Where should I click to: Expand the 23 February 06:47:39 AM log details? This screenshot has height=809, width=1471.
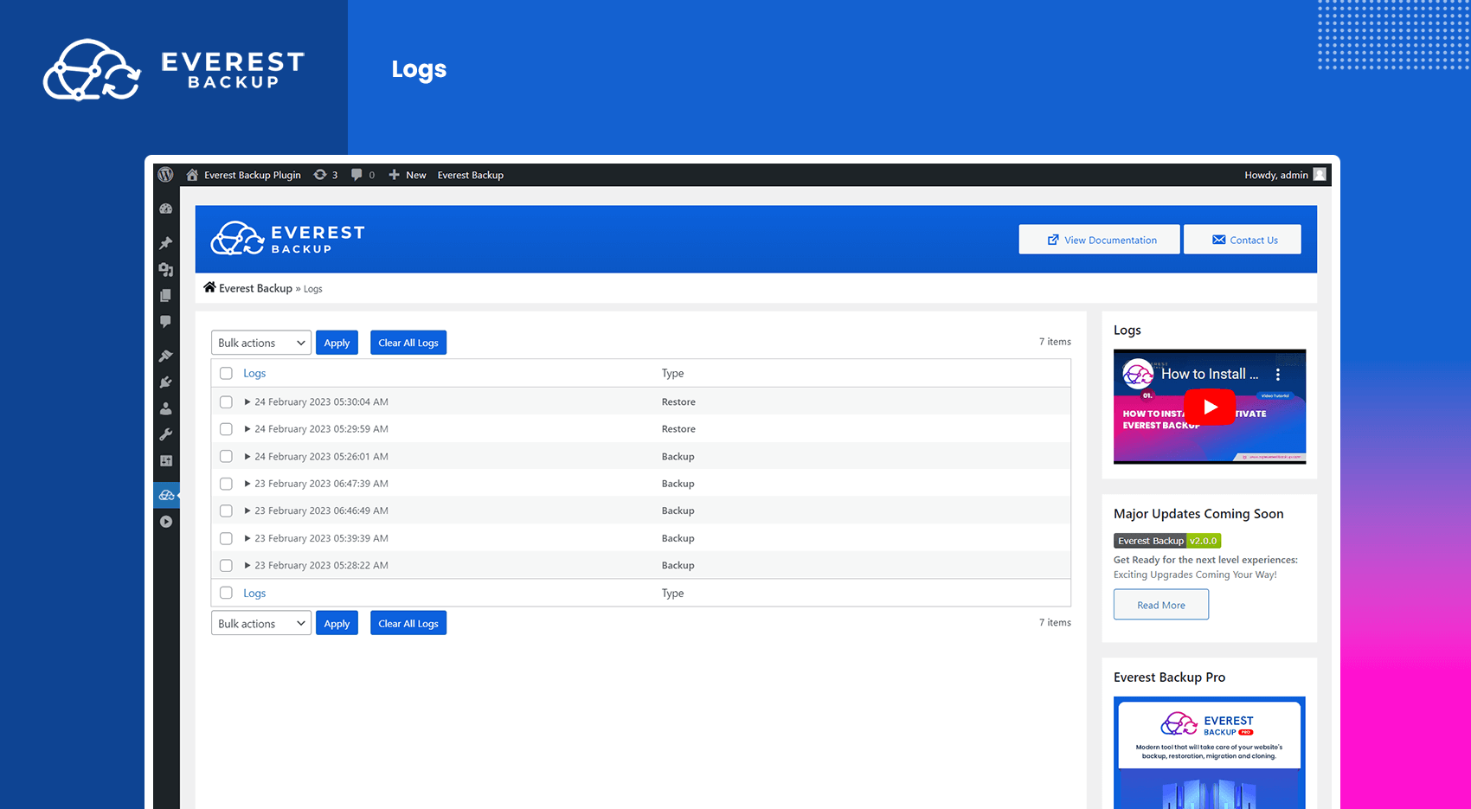[247, 484]
